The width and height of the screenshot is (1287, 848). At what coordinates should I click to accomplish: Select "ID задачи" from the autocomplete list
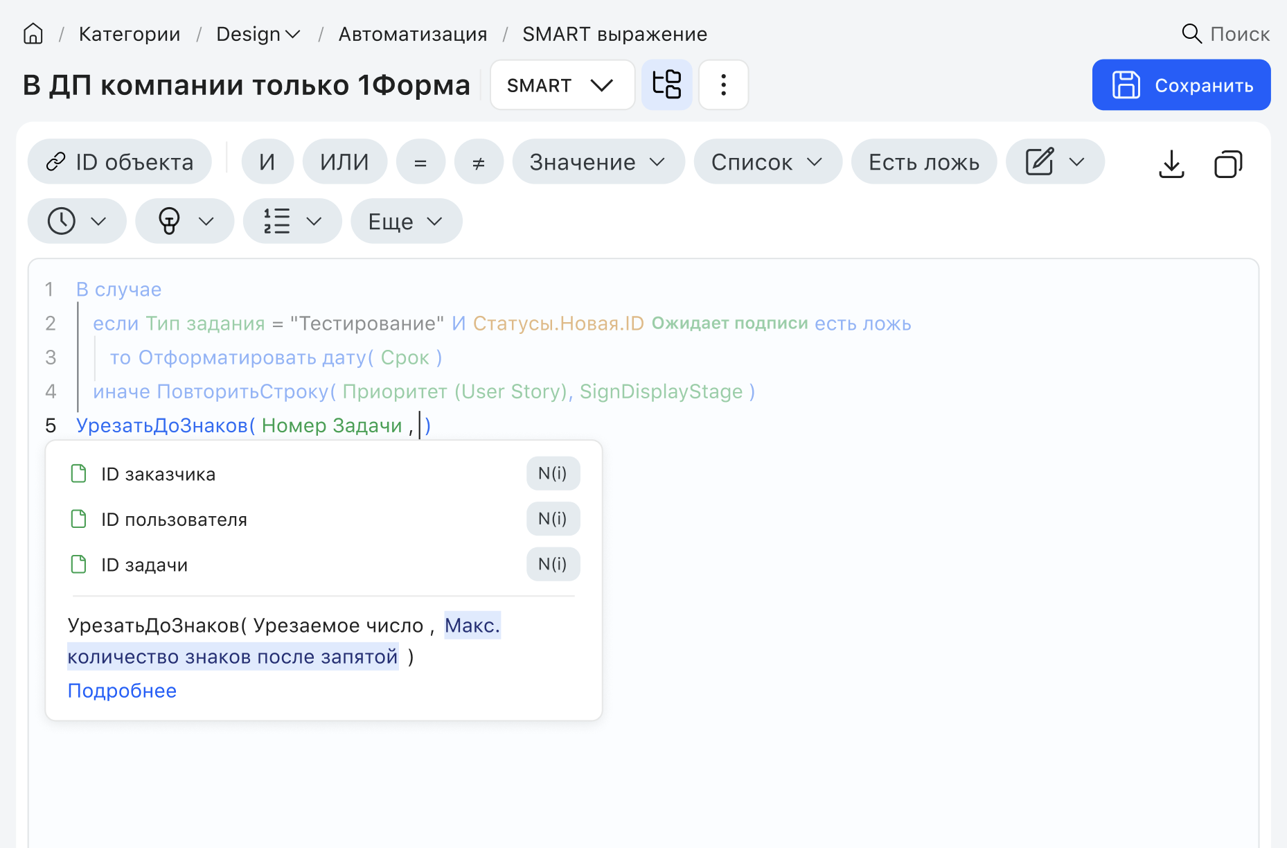tap(144, 564)
